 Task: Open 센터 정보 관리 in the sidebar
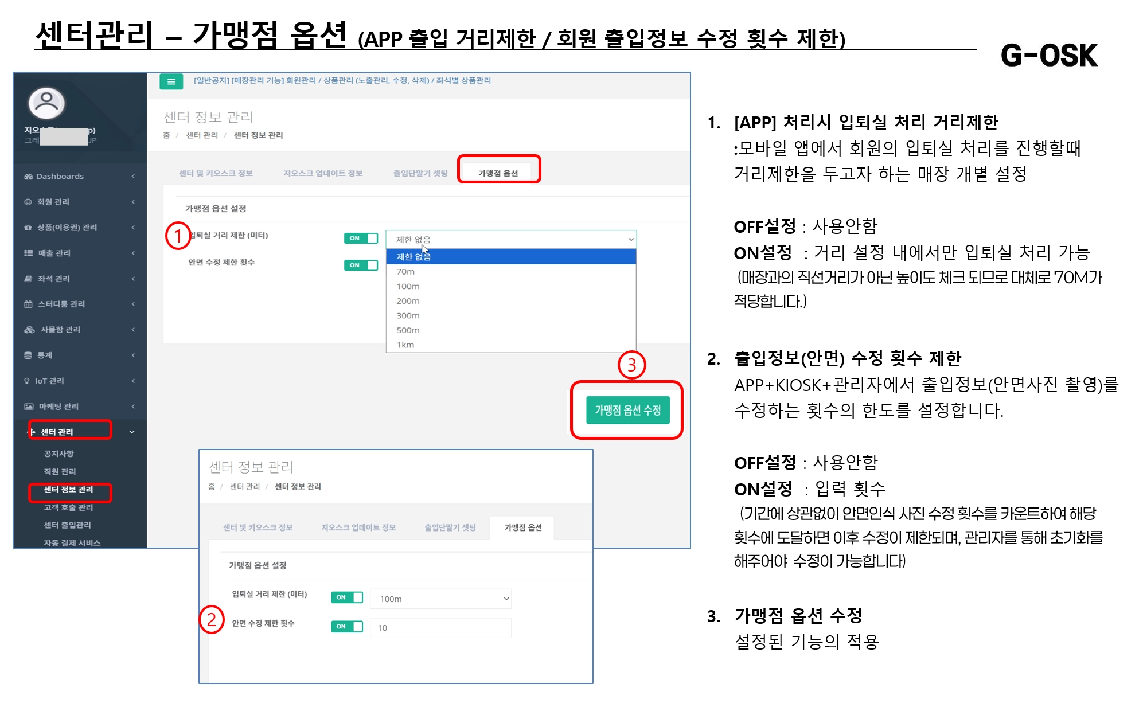68,490
